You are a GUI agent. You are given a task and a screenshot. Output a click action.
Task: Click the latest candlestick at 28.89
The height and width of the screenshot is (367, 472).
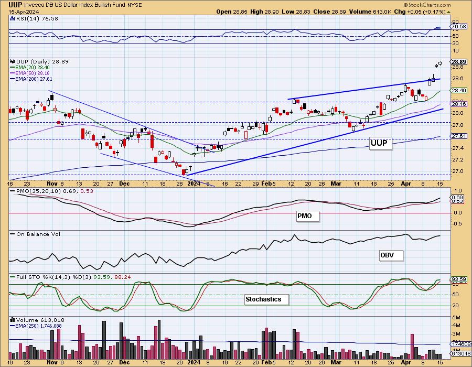tap(440, 63)
